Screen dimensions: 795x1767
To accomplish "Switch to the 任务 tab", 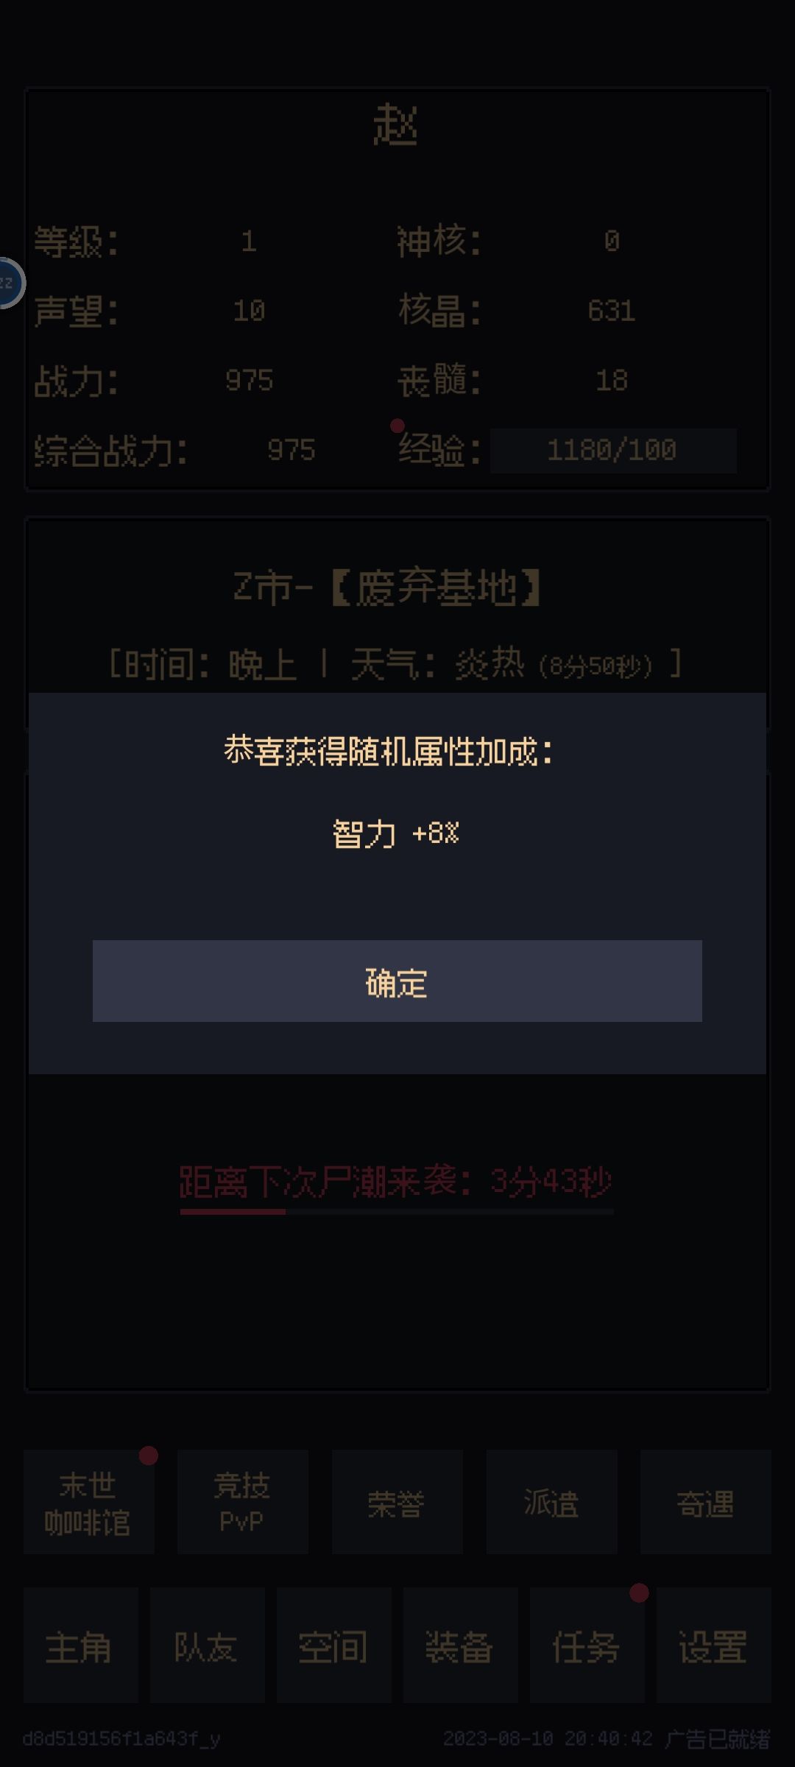I will [587, 1647].
